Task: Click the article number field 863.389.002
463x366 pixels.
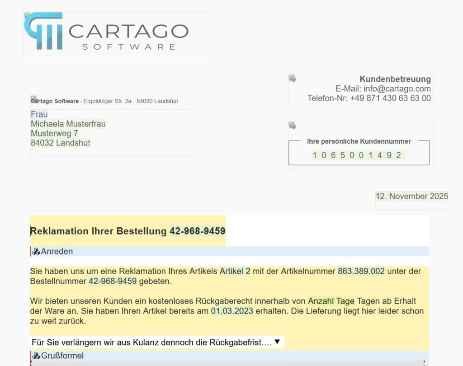Action: point(361,271)
